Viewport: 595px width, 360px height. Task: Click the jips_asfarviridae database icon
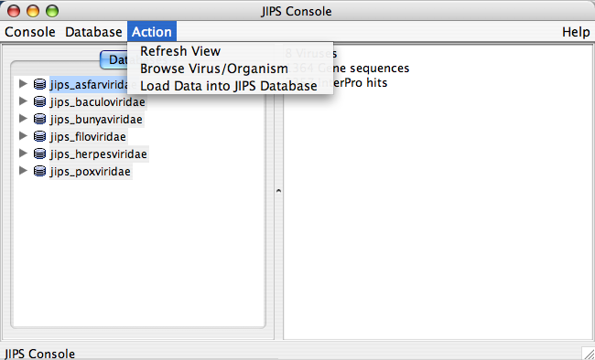(x=40, y=84)
